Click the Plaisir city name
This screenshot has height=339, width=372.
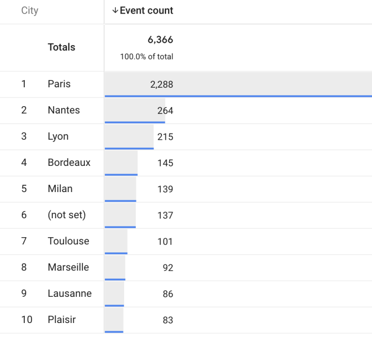[x=62, y=320]
